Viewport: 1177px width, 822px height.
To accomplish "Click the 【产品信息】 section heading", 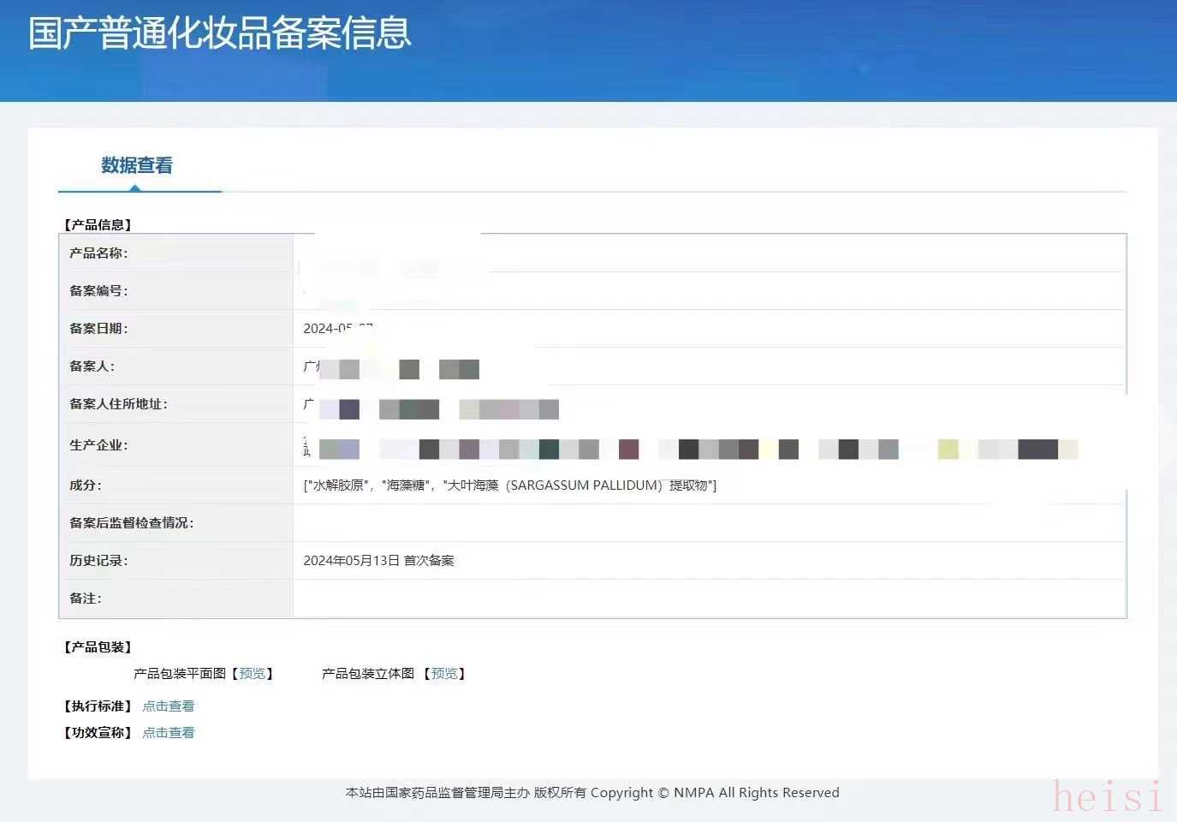I will click(98, 225).
